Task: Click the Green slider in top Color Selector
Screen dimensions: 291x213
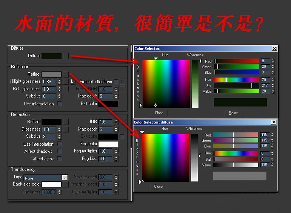Action: [x=236, y=67]
